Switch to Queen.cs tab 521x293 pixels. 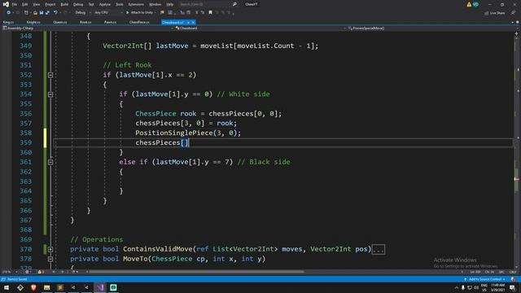point(59,22)
